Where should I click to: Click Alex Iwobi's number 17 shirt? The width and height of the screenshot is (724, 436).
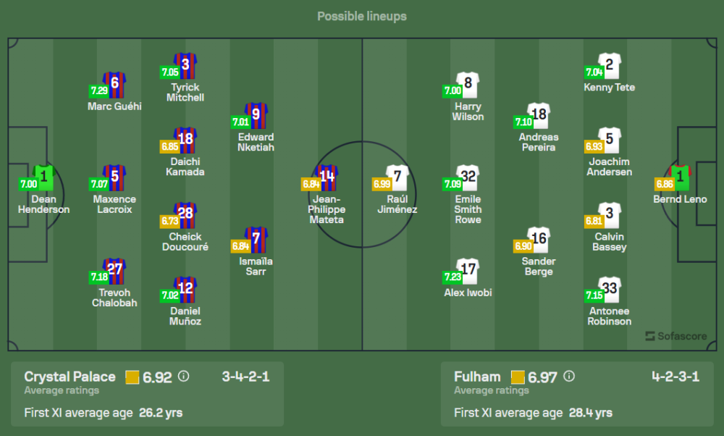point(468,270)
